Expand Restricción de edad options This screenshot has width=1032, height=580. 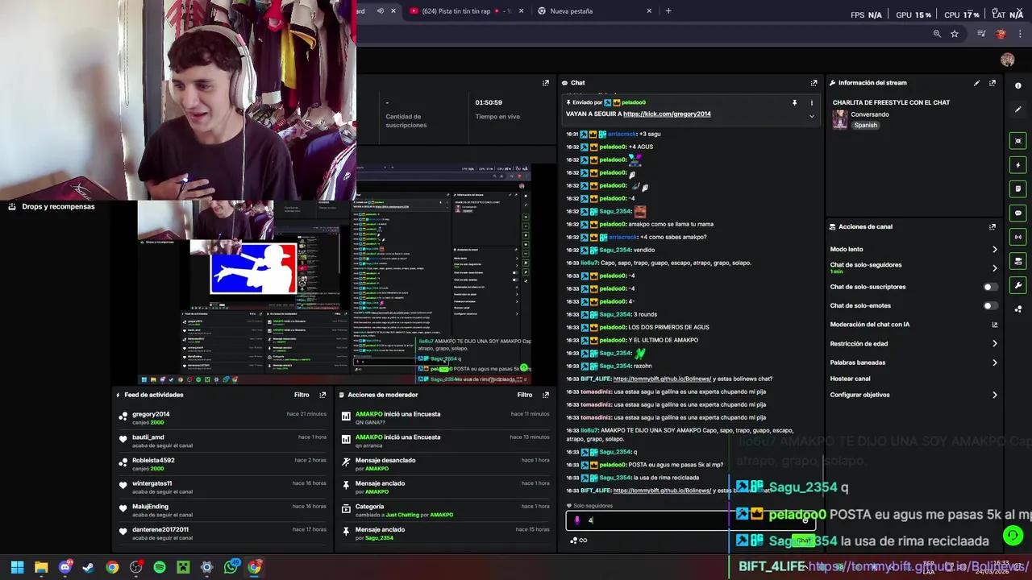coord(994,344)
